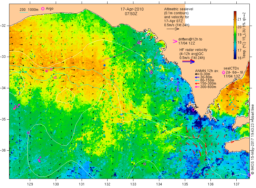The image size is (256, 188).
Task: Click the cyan 80-150m legend arrow
Action: click(197, 80)
